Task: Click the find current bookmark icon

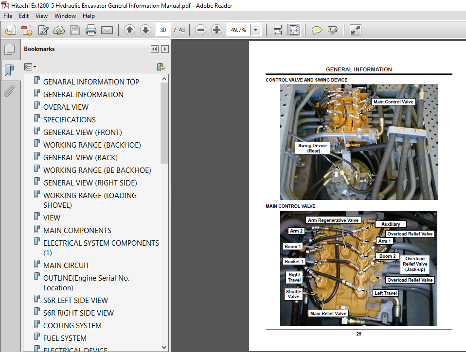Action: point(161,67)
